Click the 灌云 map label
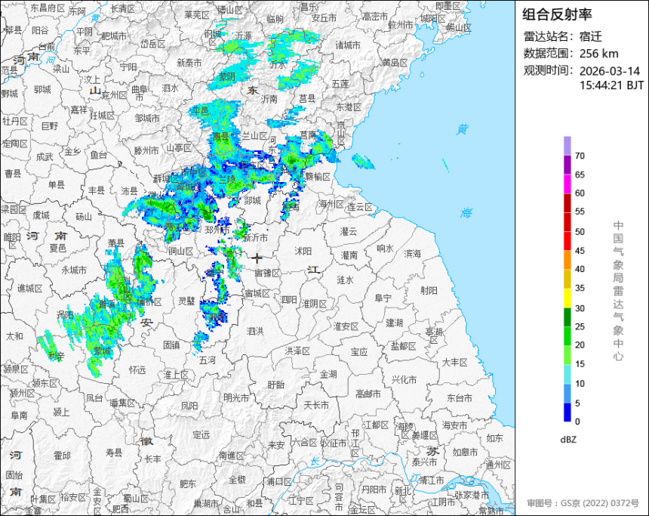The height and width of the screenshot is (516, 649). [349, 232]
